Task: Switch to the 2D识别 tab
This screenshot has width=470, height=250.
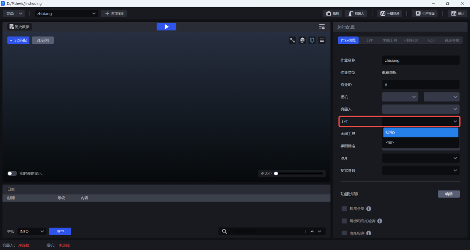Action: click(43, 40)
